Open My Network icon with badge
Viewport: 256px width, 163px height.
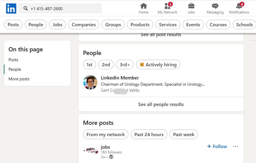click(x=167, y=6)
